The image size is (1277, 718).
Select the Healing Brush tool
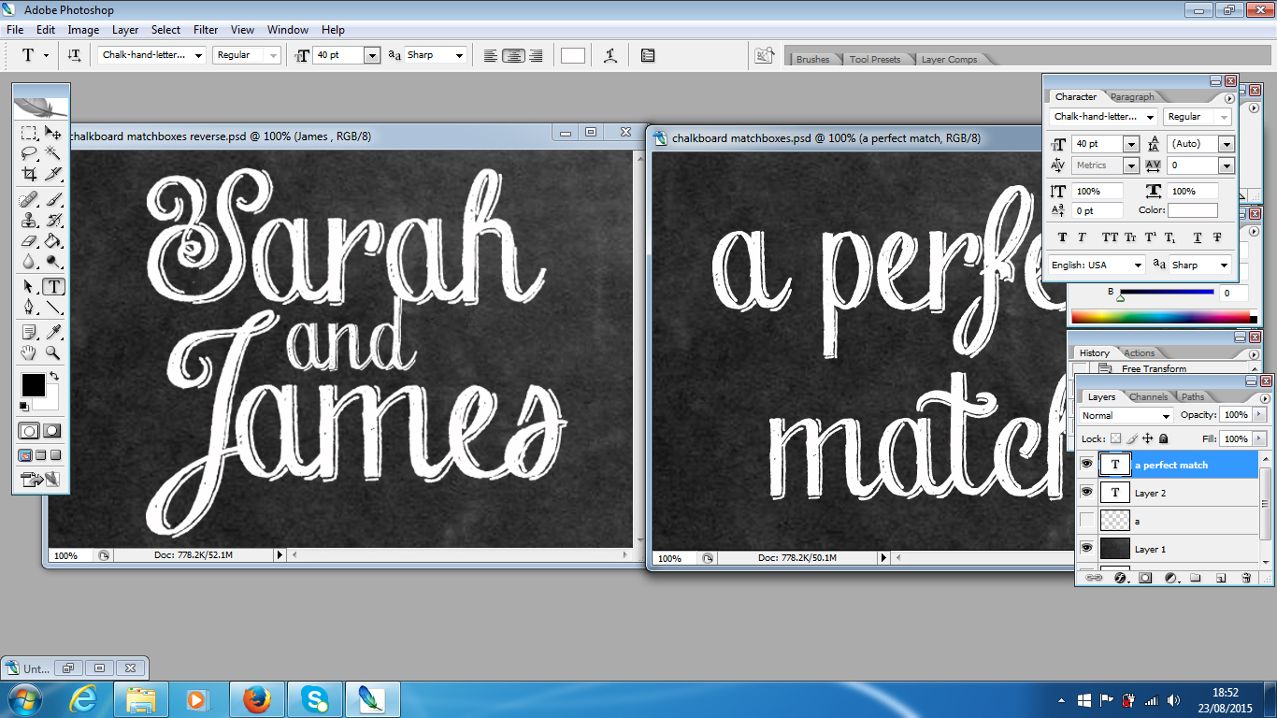[x=29, y=199]
